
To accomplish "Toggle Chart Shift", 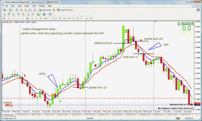I will tap(33, 14).
